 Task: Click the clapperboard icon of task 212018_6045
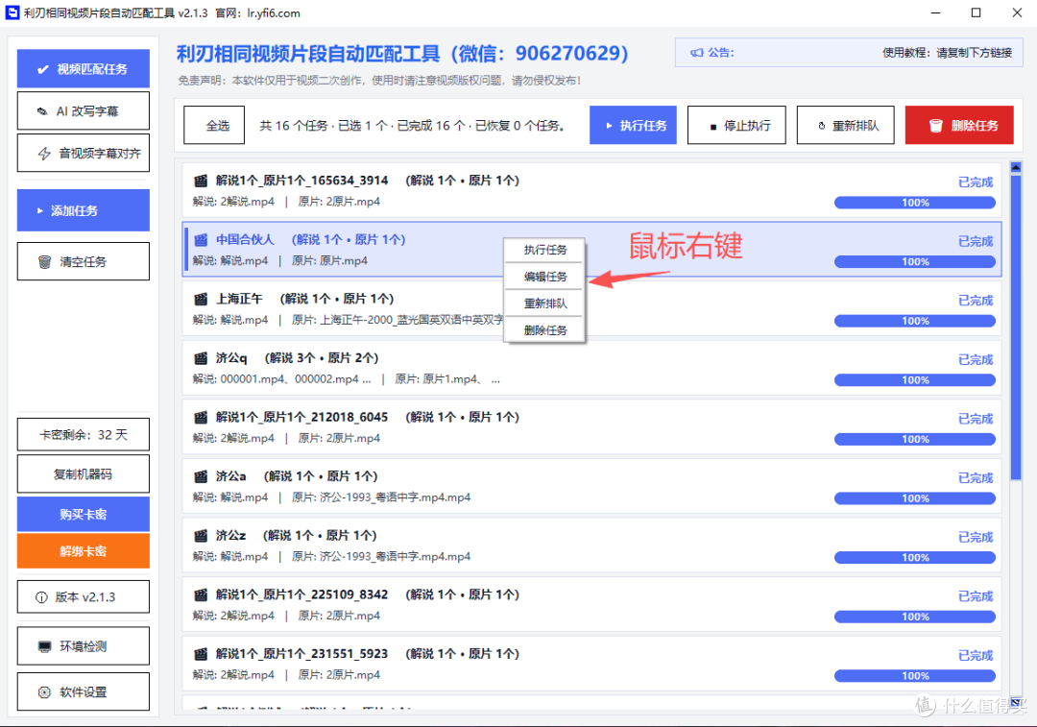[201, 418]
